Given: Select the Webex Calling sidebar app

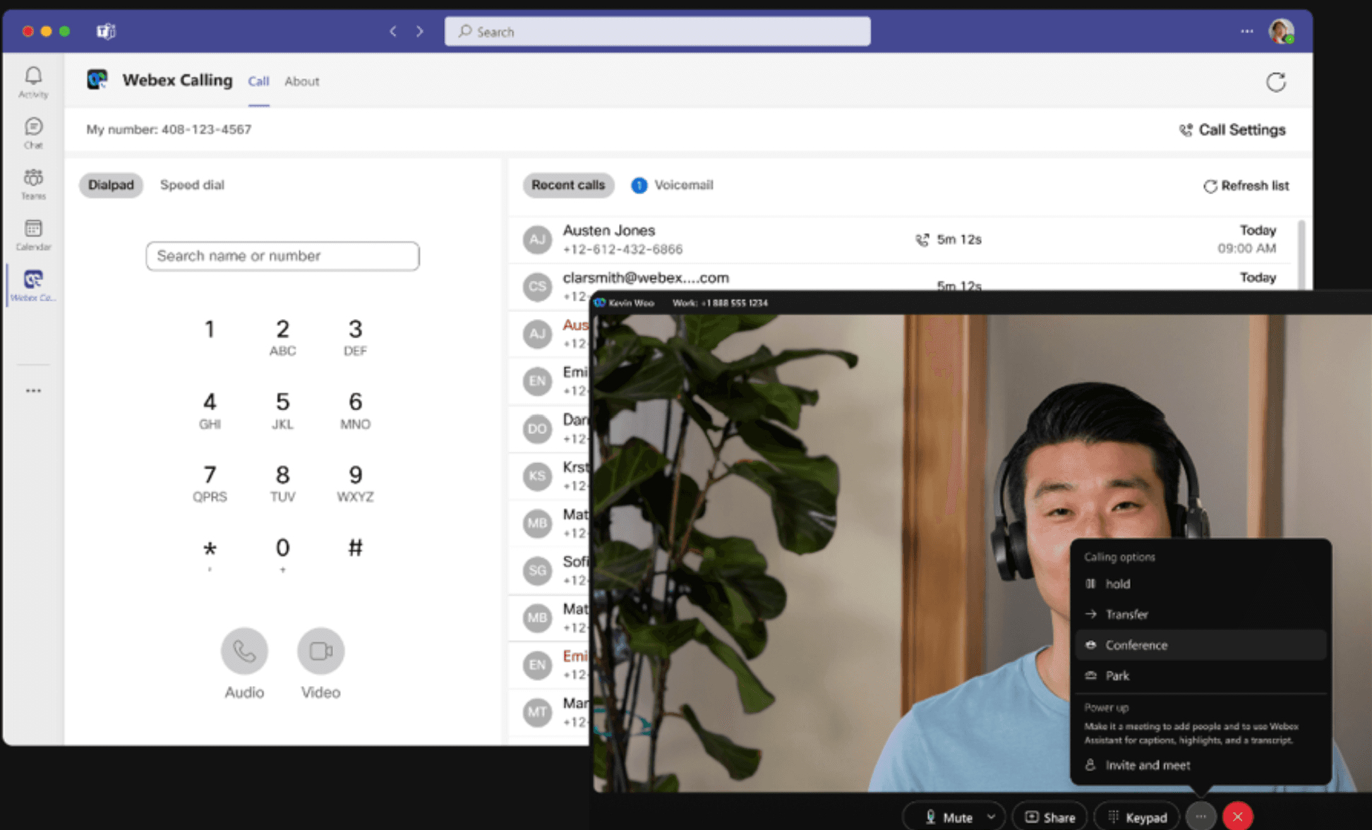Looking at the screenshot, I should coord(33,285).
